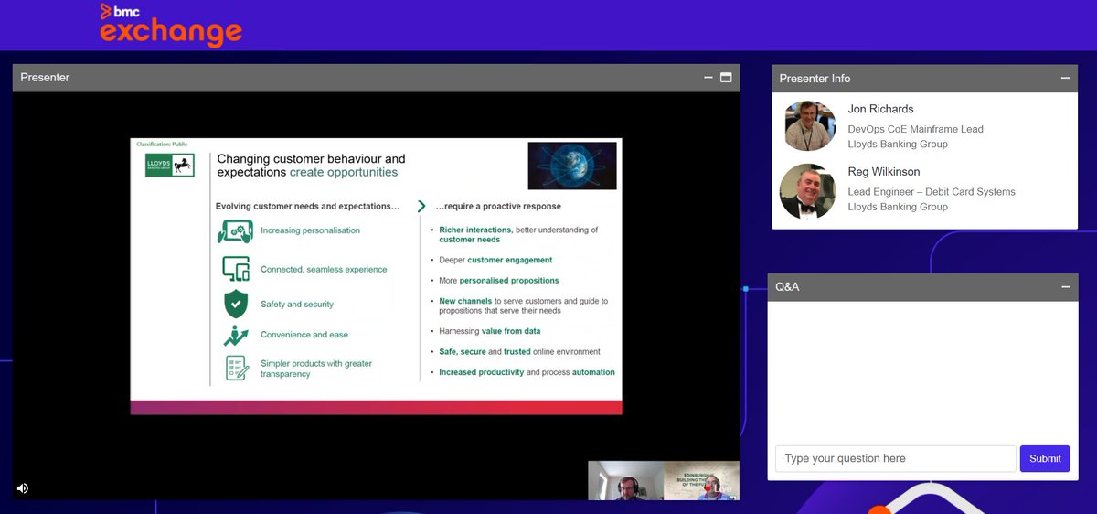Click Reg Wilkinson's profile photo

(807, 191)
